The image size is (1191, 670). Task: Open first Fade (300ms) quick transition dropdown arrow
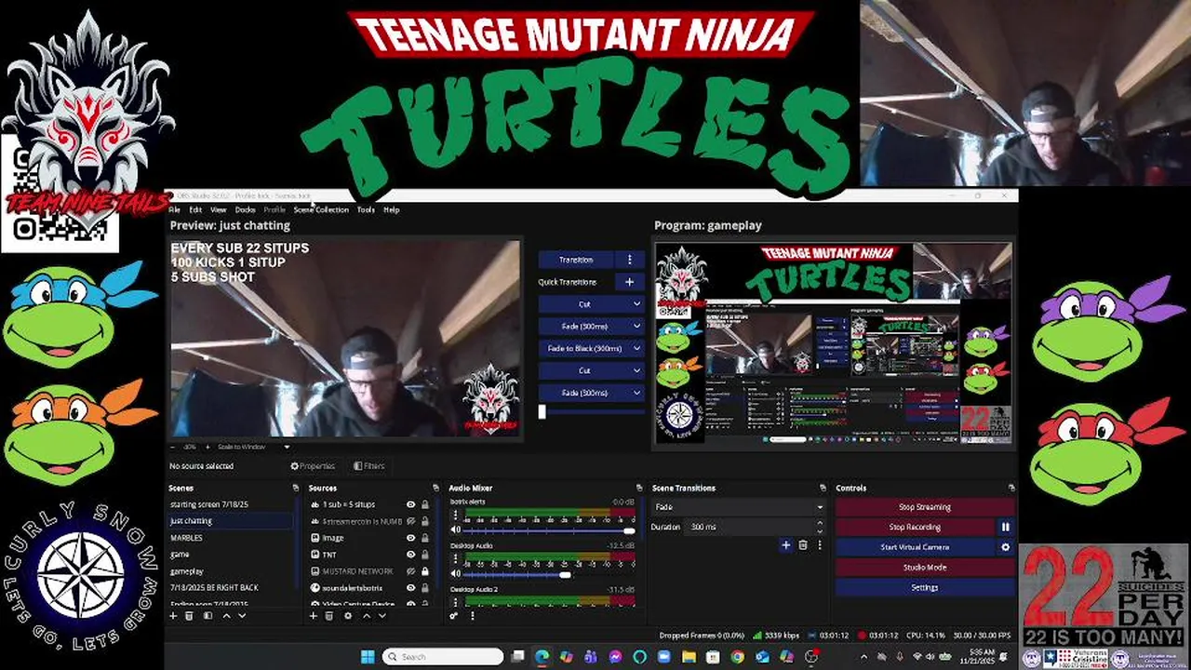tap(636, 326)
